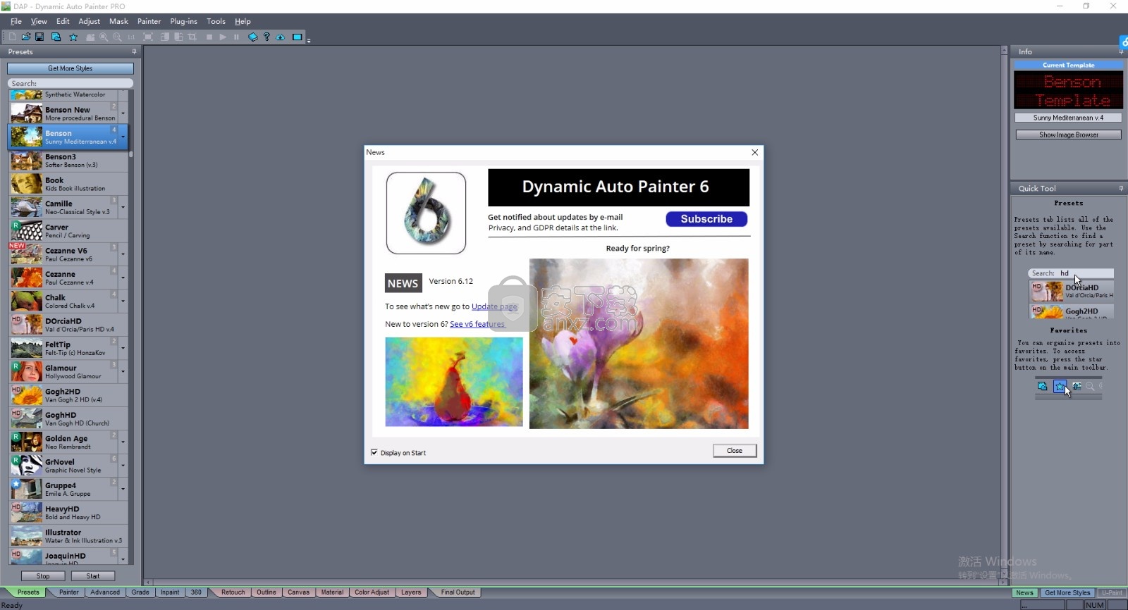Expand the FeltTip preset dropdown arrow
1128x610 pixels.
[123, 348]
